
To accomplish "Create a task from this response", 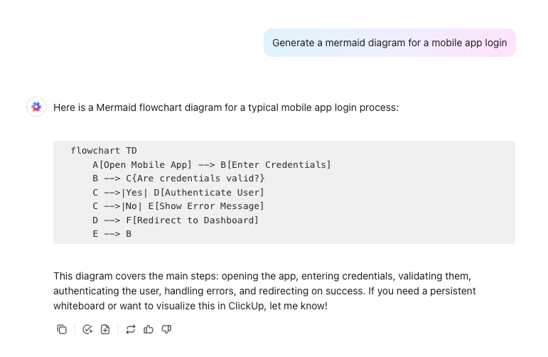I will (87, 329).
